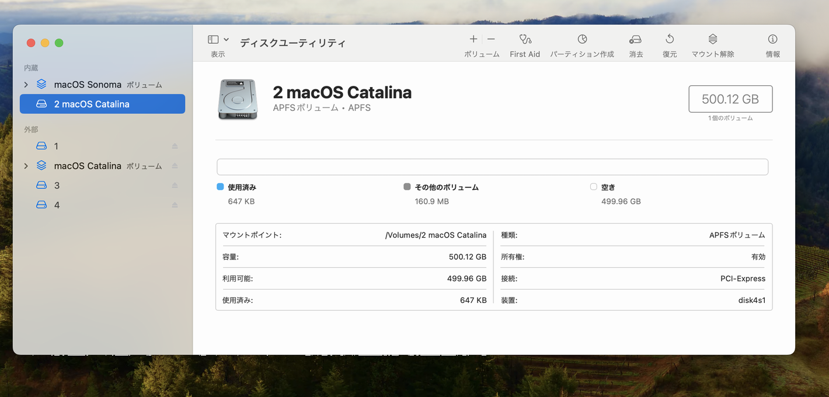Image resolution: width=829 pixels, height=397 pixels.
Task: Expand the macOS Sonoma volume group
Action: (26, 85)
